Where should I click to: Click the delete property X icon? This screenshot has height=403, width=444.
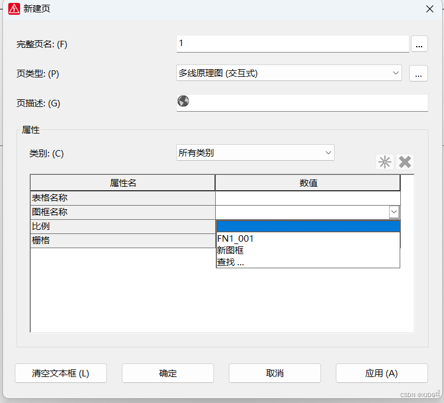(405, 162)
